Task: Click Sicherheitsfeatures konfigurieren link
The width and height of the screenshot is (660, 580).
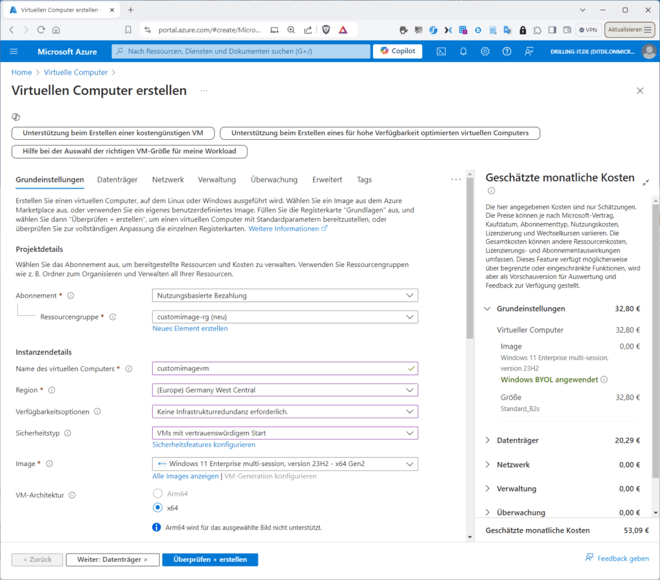Action: (204, 445)
